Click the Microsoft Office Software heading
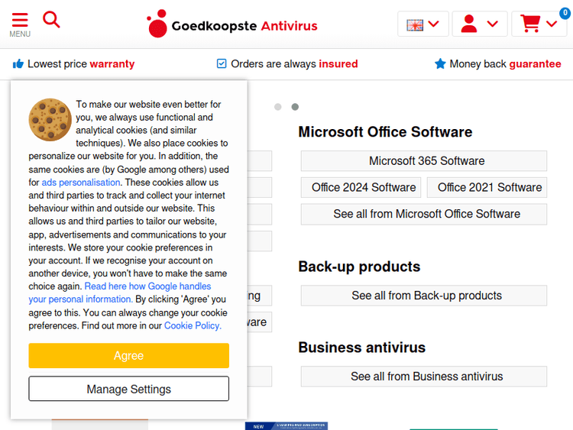Screen dimensions: 573x430 pos(385,132)
